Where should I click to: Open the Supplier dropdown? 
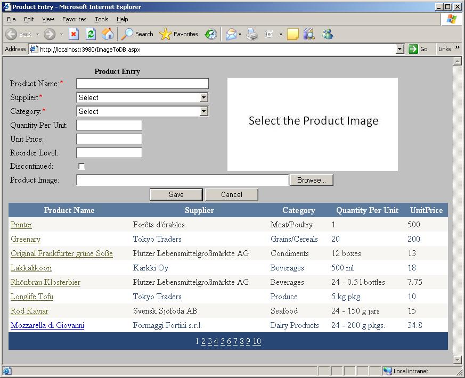(x=204, y=97)
